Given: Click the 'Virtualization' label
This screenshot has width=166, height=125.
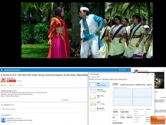Looking at the screenshot, I should (137, 118).
